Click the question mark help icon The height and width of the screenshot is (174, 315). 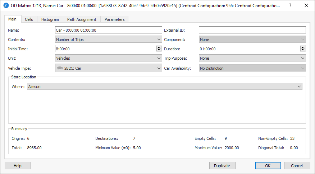point(290,6)
